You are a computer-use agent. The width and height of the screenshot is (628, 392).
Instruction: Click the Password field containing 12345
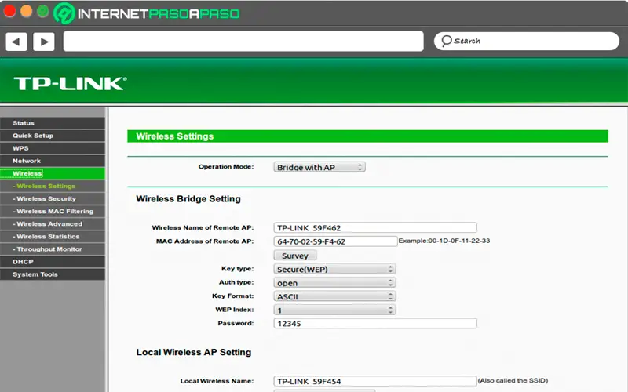(375, 323)
